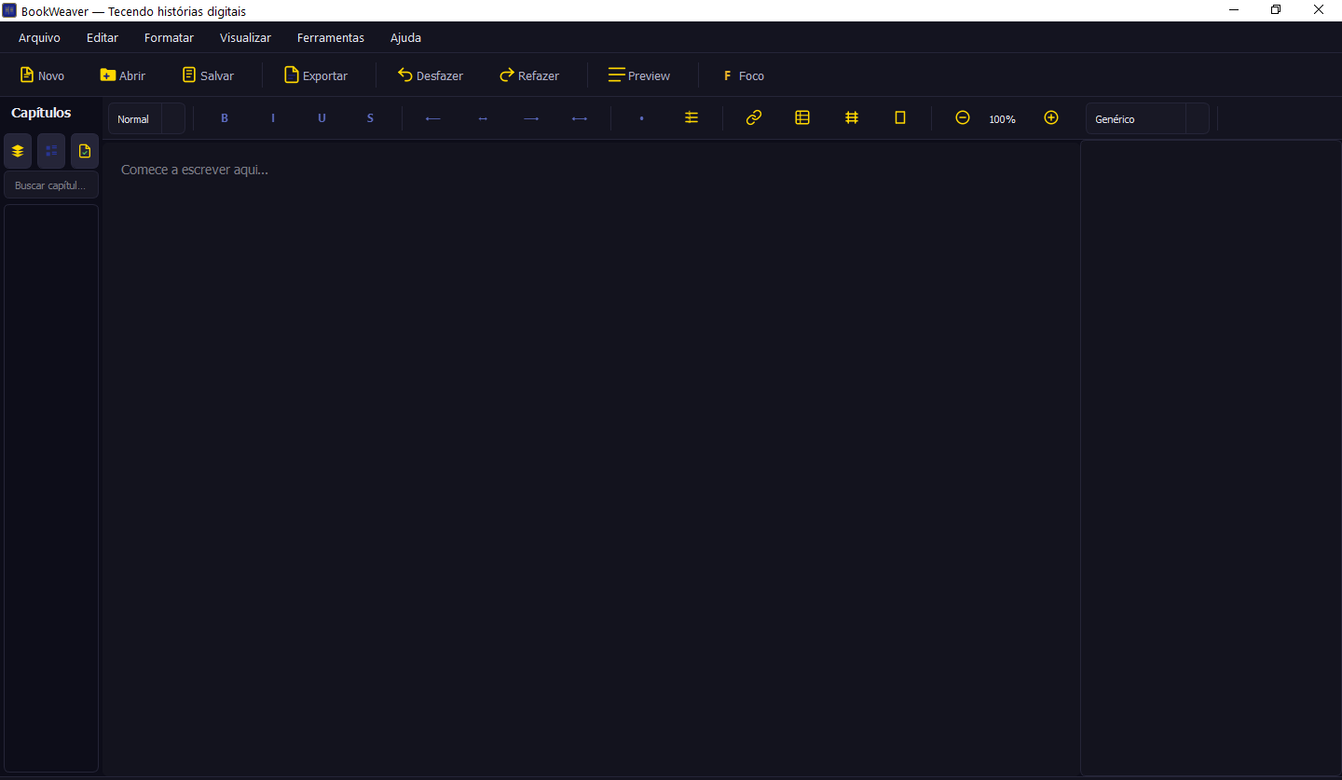
Task: Toggle italic formatting (I)
Action: (x=273, y=118)
